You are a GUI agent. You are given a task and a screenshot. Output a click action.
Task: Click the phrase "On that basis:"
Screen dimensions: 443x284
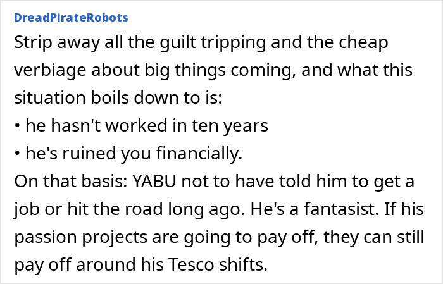(x=71, y=182)
